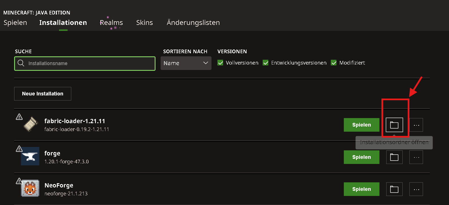Go to the Skins tab
449x205 pixels.
(144, 23)
